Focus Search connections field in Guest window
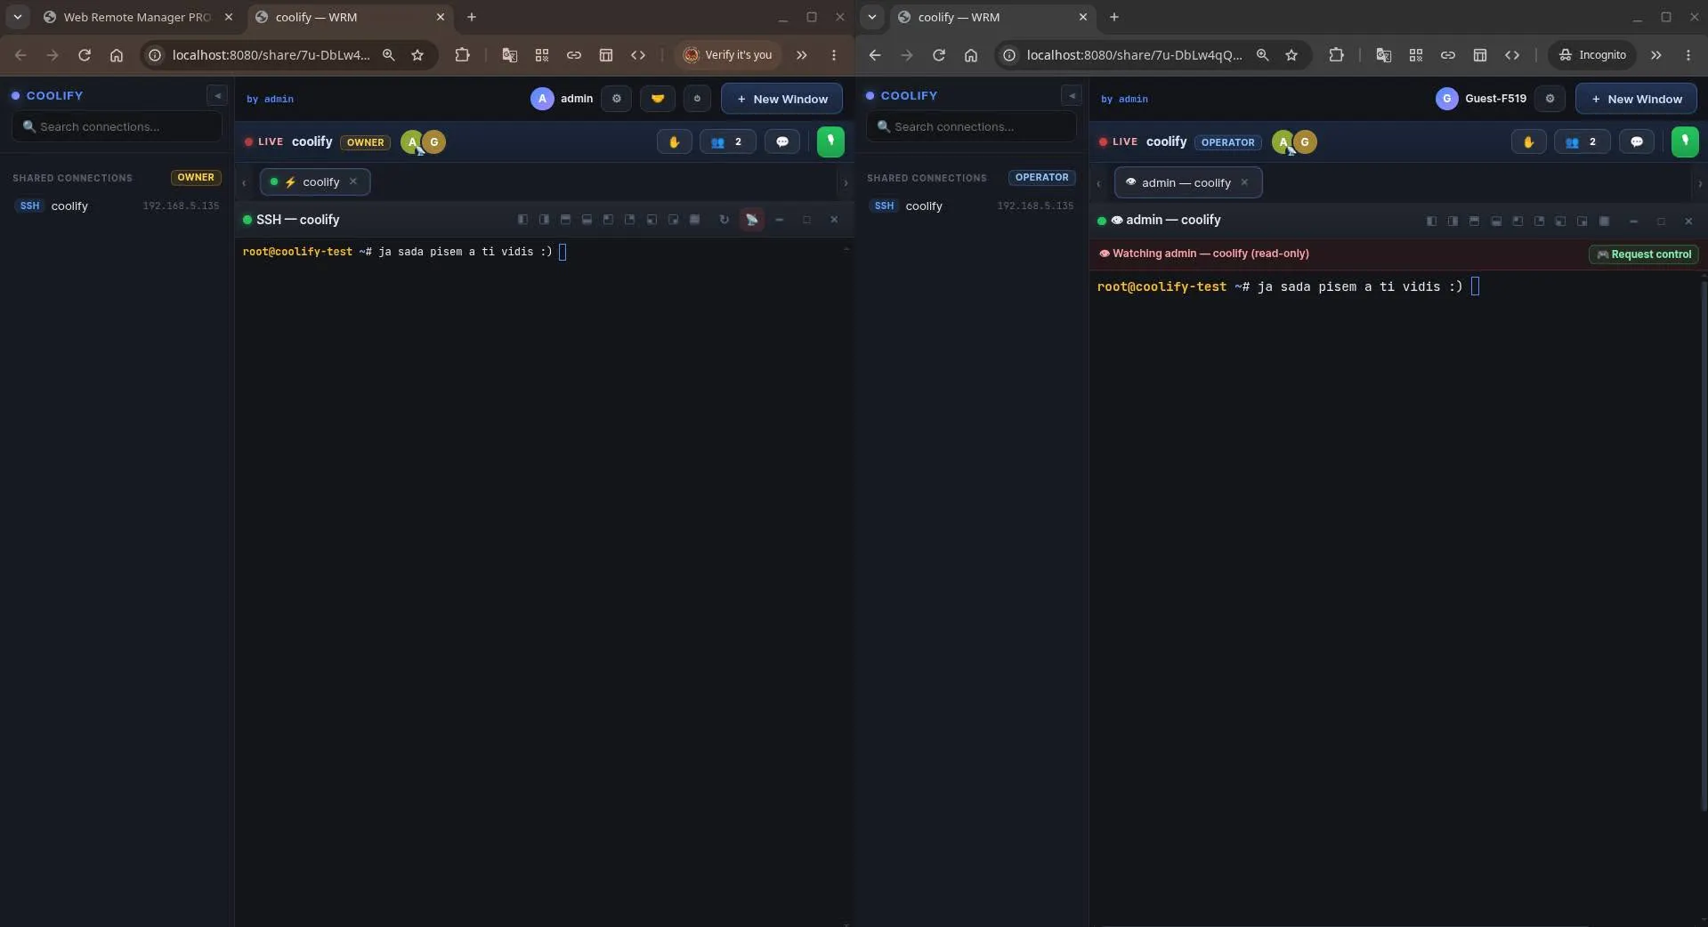This screenshot has height=927, width=1708. 971,126
